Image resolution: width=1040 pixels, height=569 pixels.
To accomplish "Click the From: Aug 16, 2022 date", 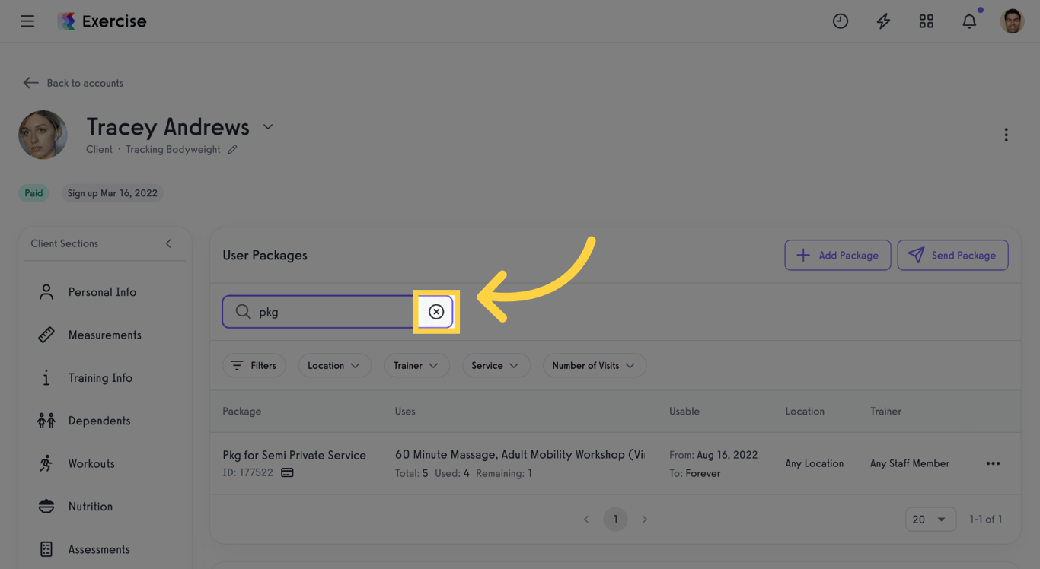I will pyautogui.click(x=713, y=455).
